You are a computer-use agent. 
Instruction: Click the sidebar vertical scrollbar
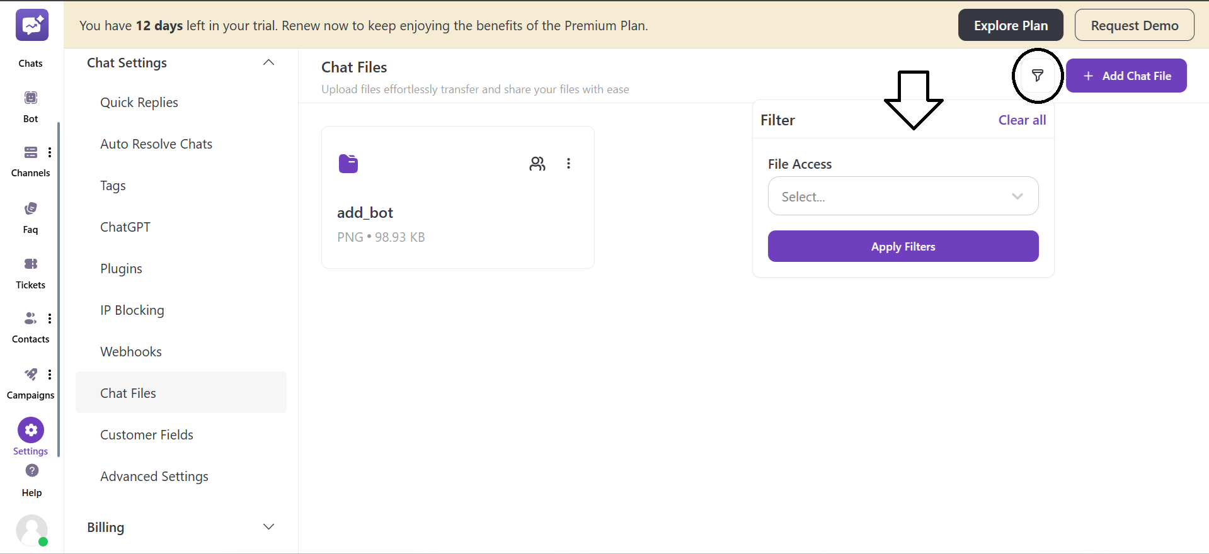tap(59, 288)
